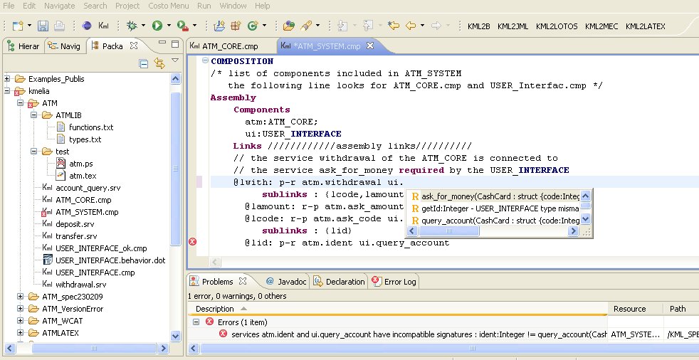Viewport: 699px width, 360px height.
Task: Click the Save disk icon in toolbar
Action: coord(43,26)
